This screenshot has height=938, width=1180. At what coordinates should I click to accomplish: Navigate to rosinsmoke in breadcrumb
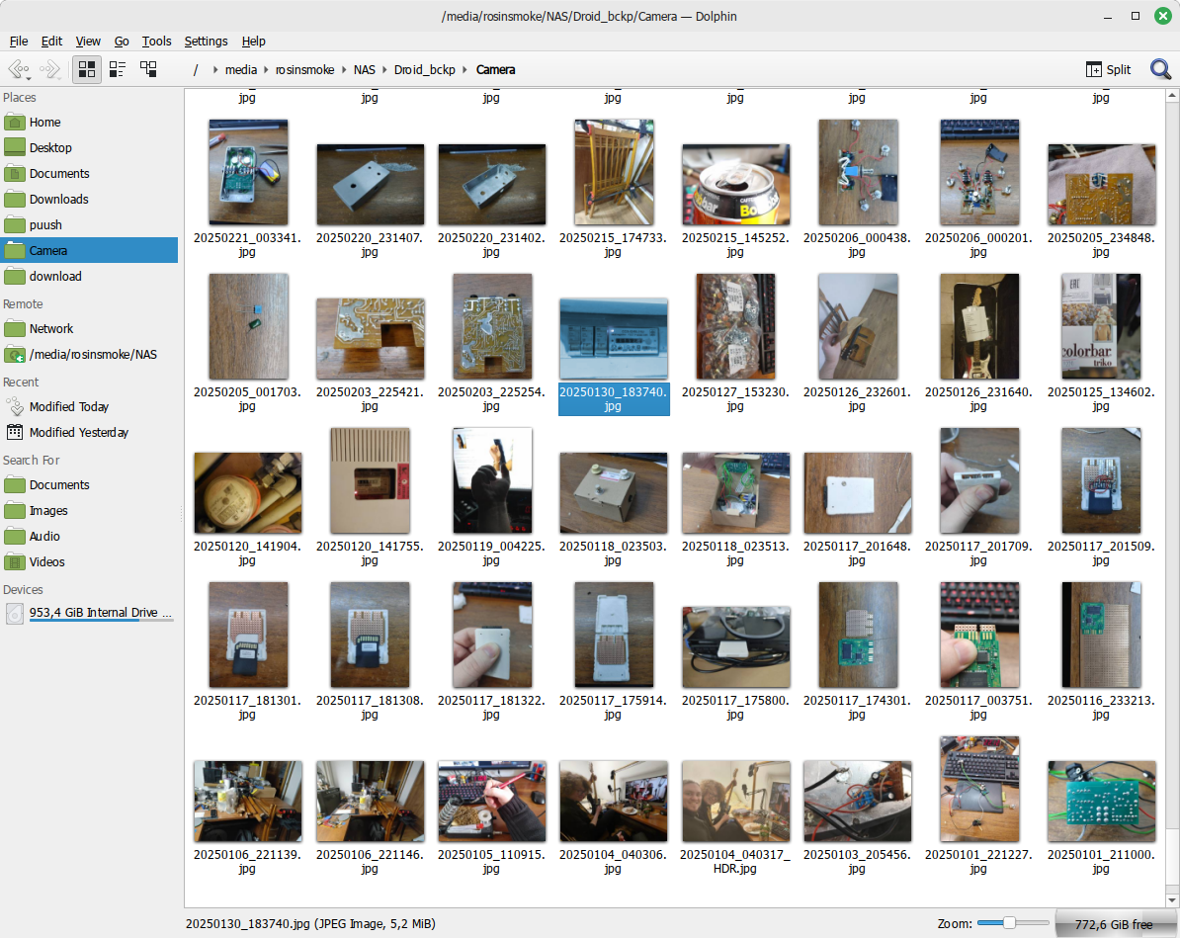304,70
